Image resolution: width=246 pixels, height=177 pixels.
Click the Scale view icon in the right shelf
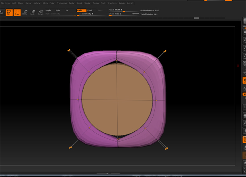(244, 124)
